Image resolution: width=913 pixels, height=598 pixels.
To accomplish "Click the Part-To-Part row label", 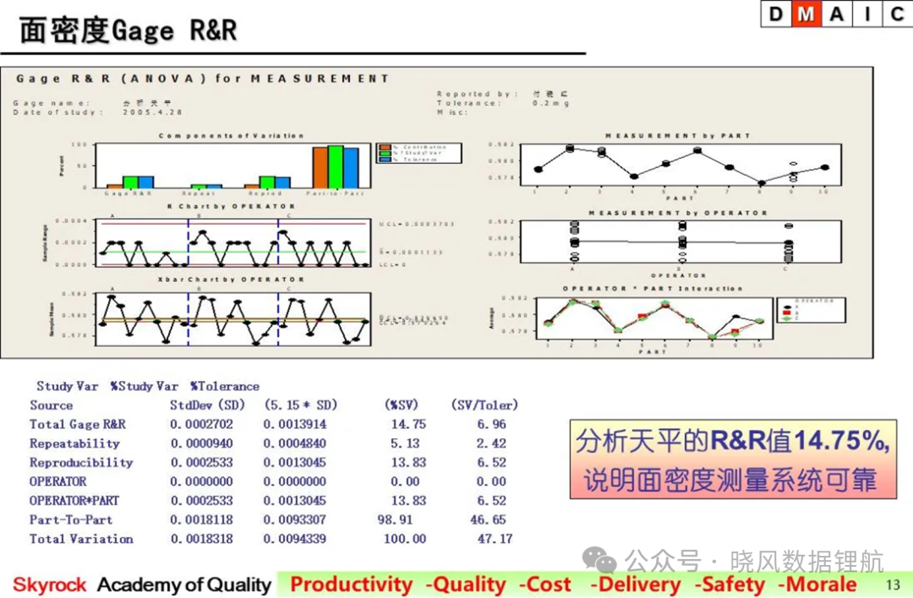I will pyautogui.click(x=71, y=520).
